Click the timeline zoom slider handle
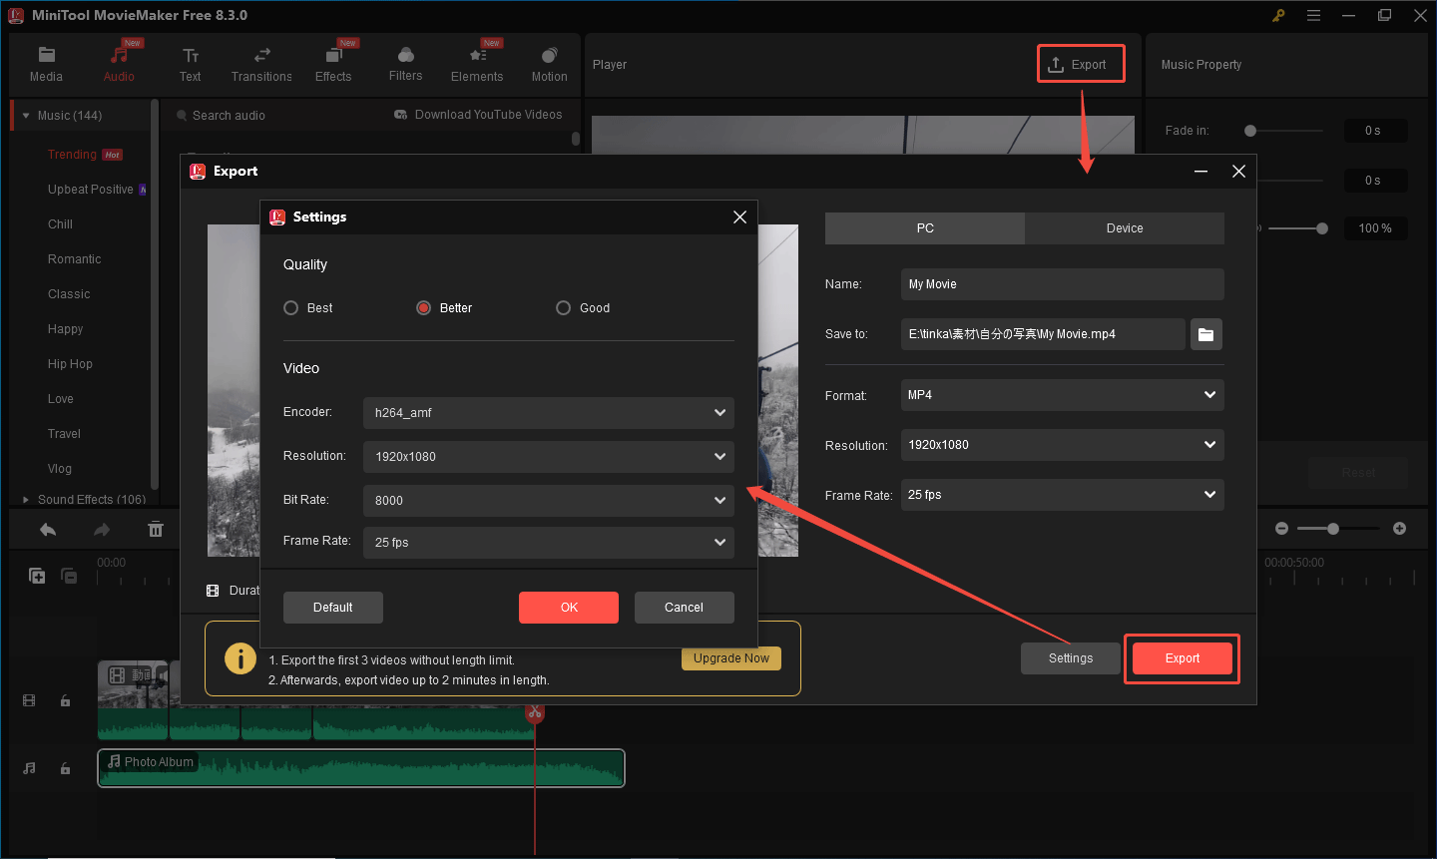Screen dimensions: 1437x859 point(1333,529)
